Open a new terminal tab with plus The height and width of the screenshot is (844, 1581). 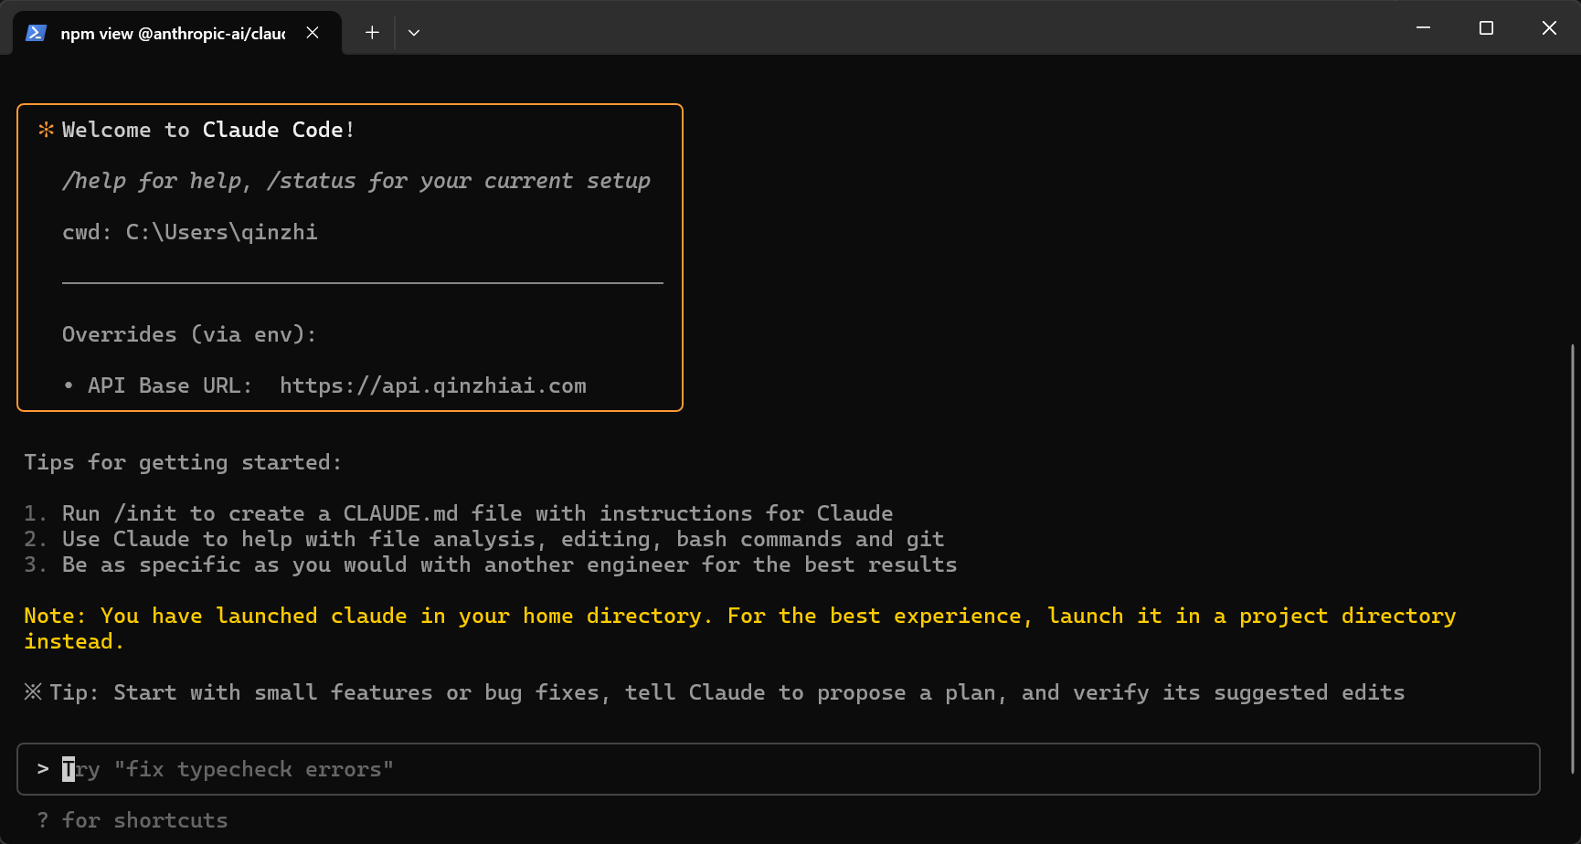(372, 33)
